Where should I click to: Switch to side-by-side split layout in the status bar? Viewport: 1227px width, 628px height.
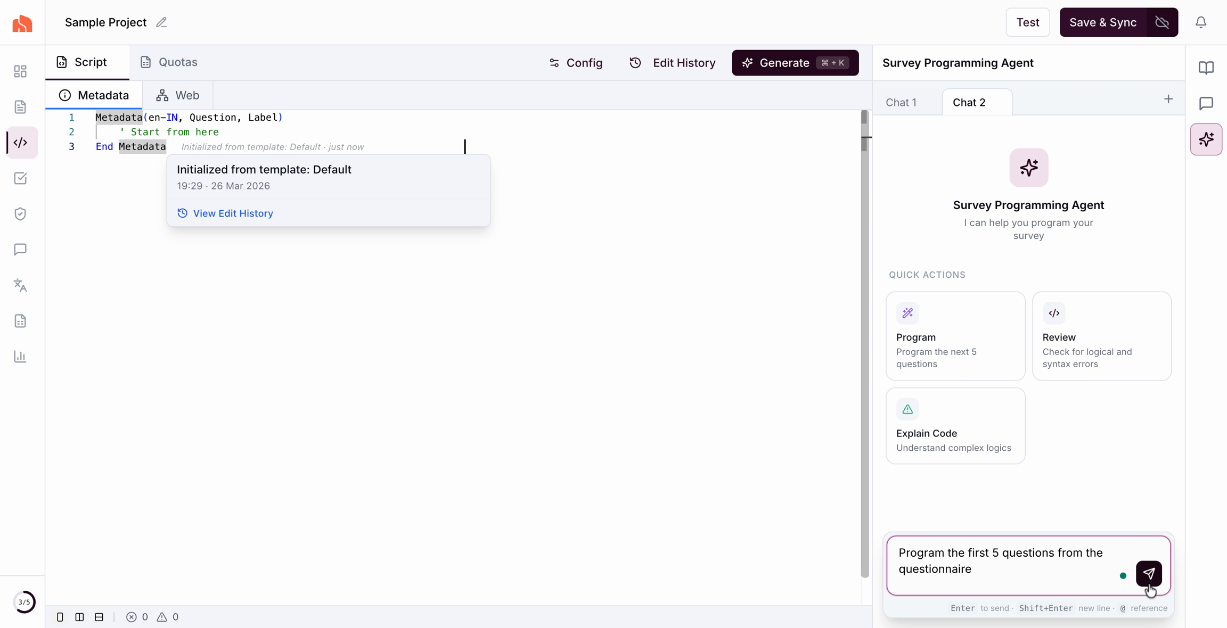pyautogui.click(x=79, y=617)
